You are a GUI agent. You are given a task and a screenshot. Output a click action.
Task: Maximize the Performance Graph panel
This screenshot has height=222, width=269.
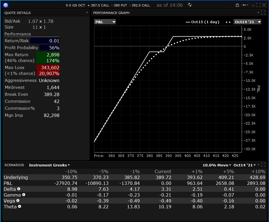(263, 13)
